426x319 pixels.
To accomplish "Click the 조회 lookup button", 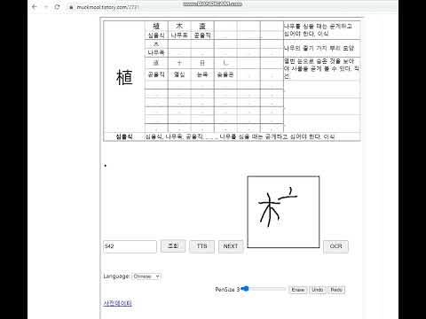I will [173, 246].
